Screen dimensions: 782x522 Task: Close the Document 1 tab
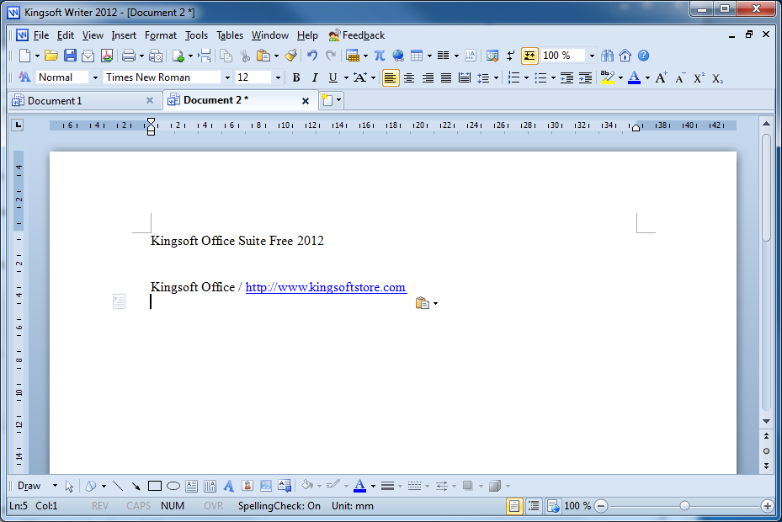(x=150, y=100)
